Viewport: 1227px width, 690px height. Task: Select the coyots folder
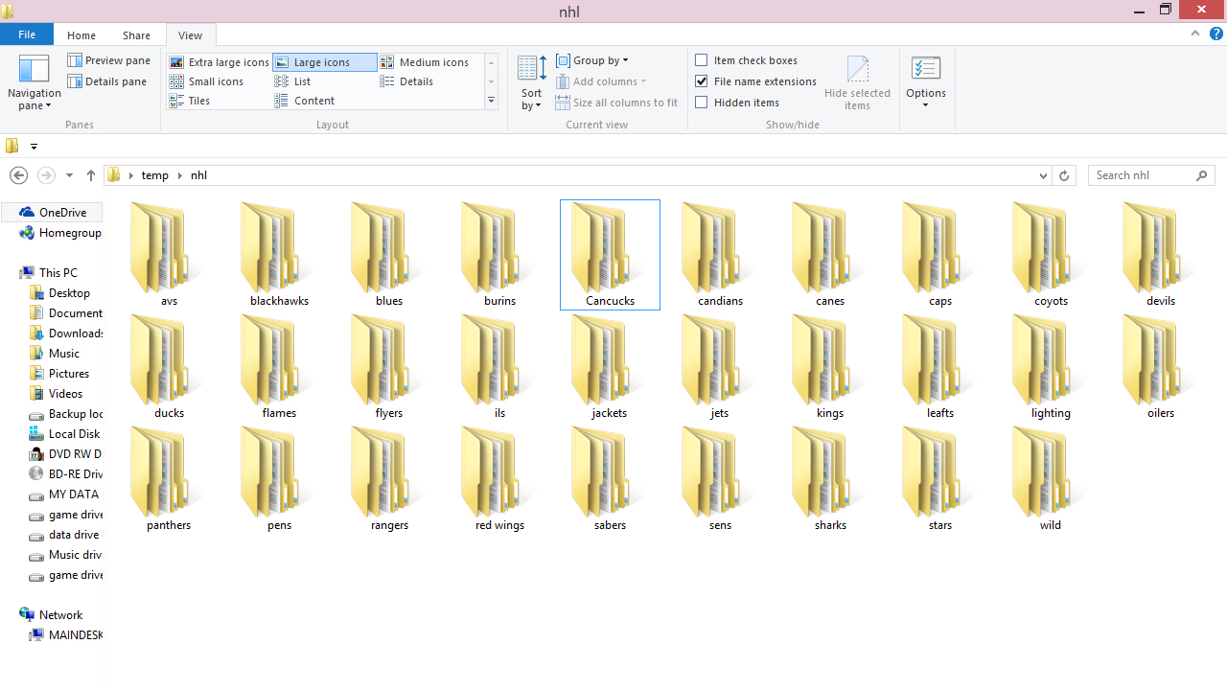pyautogui.click(x=1051, y=254)
